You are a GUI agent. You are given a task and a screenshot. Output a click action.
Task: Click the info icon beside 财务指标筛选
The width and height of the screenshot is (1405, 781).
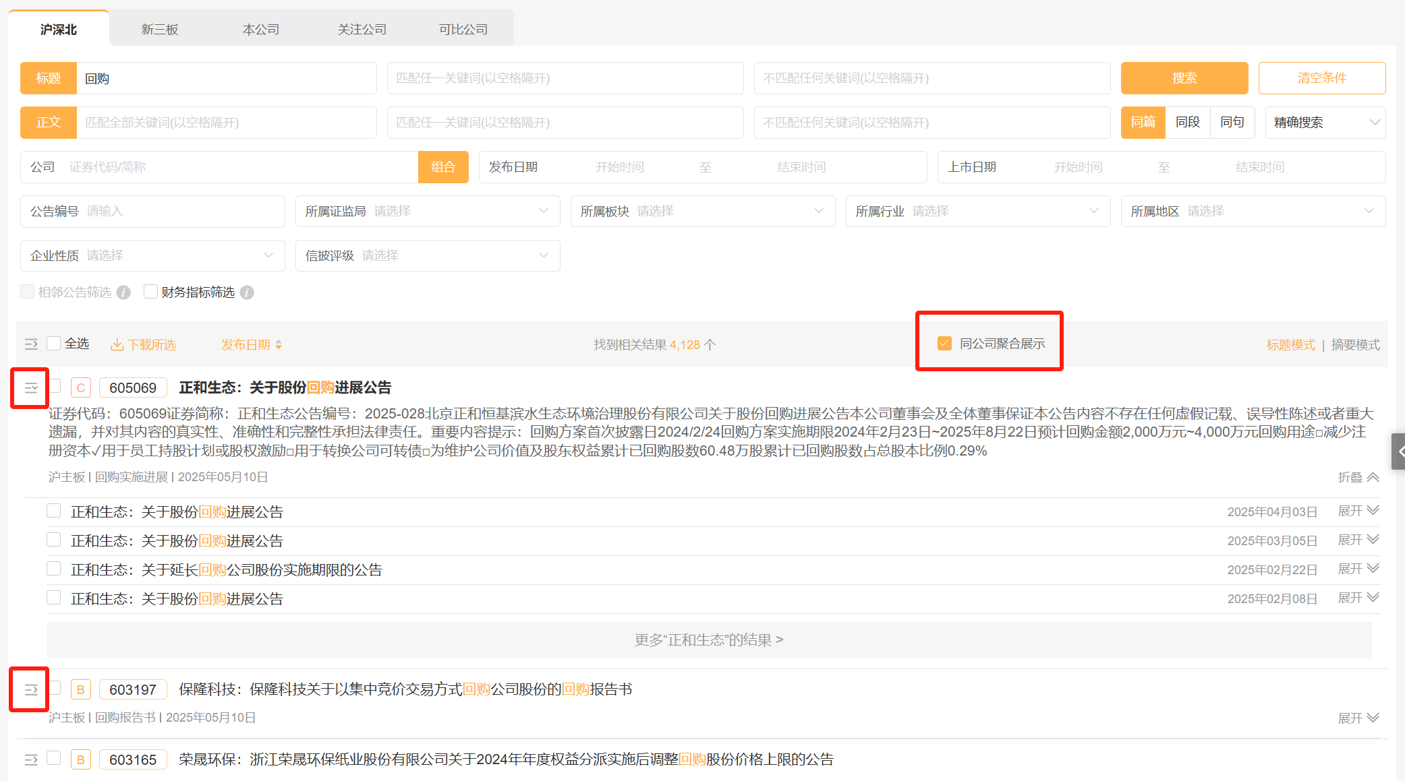click(x=247, y=292)
